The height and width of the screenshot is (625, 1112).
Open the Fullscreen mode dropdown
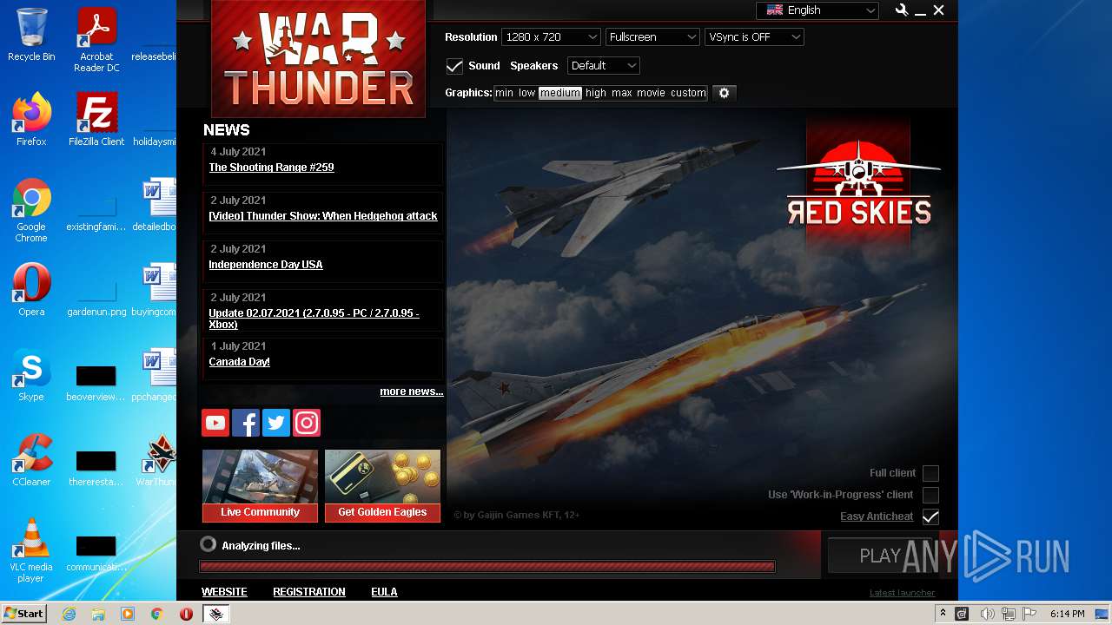coord(652,37)
